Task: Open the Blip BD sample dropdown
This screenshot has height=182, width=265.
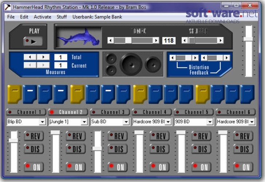Action: 42,122
